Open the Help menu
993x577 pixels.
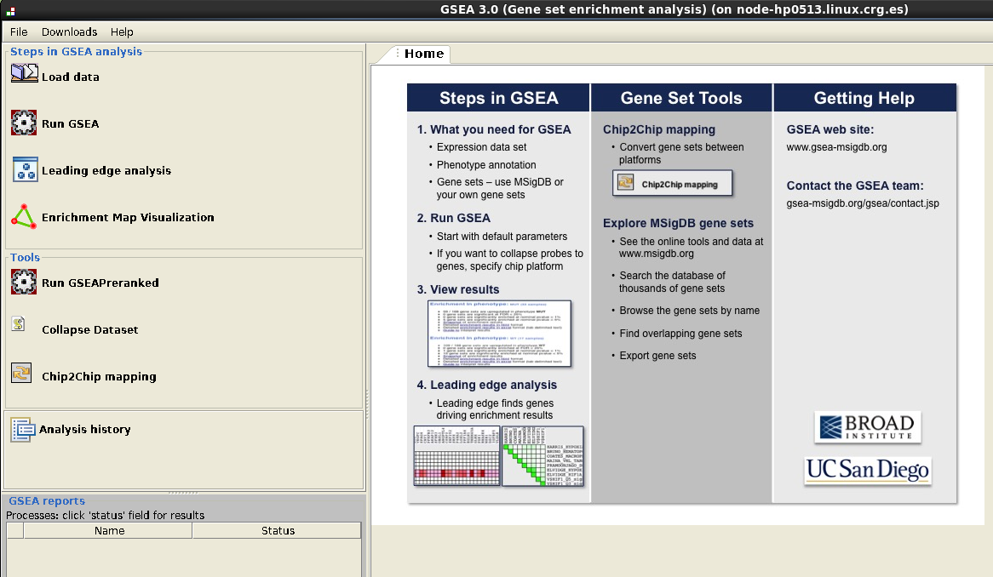(x=122, y=31)
